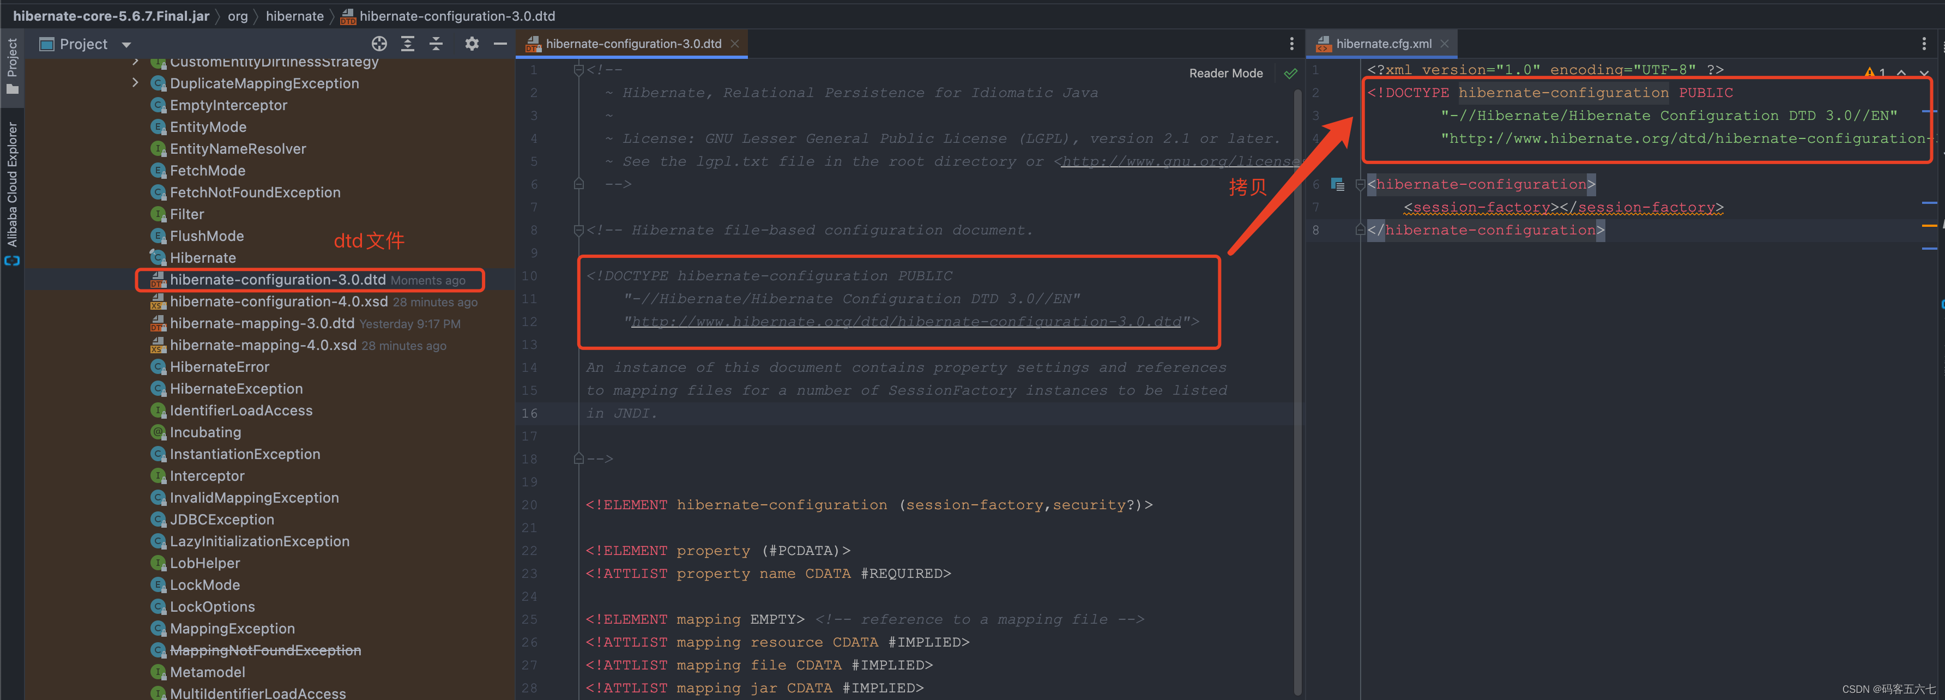1945x700 pixels.
Task: Click the locate/select opened file icon
Action: 379,44
